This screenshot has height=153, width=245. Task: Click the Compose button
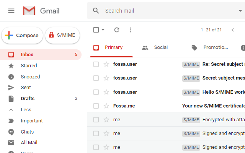click(x=22, y=35)
